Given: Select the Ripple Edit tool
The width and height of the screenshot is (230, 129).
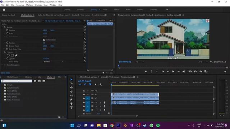Looking at the screenshot, I should click(x=72, y=87).
